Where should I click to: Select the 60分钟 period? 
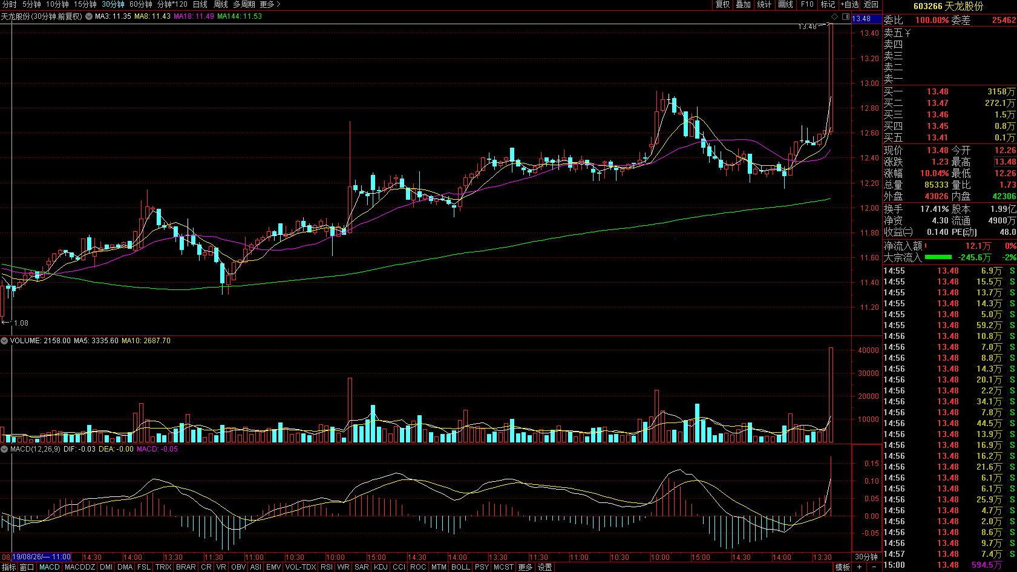pyautogui.click(x=141, y=4)
